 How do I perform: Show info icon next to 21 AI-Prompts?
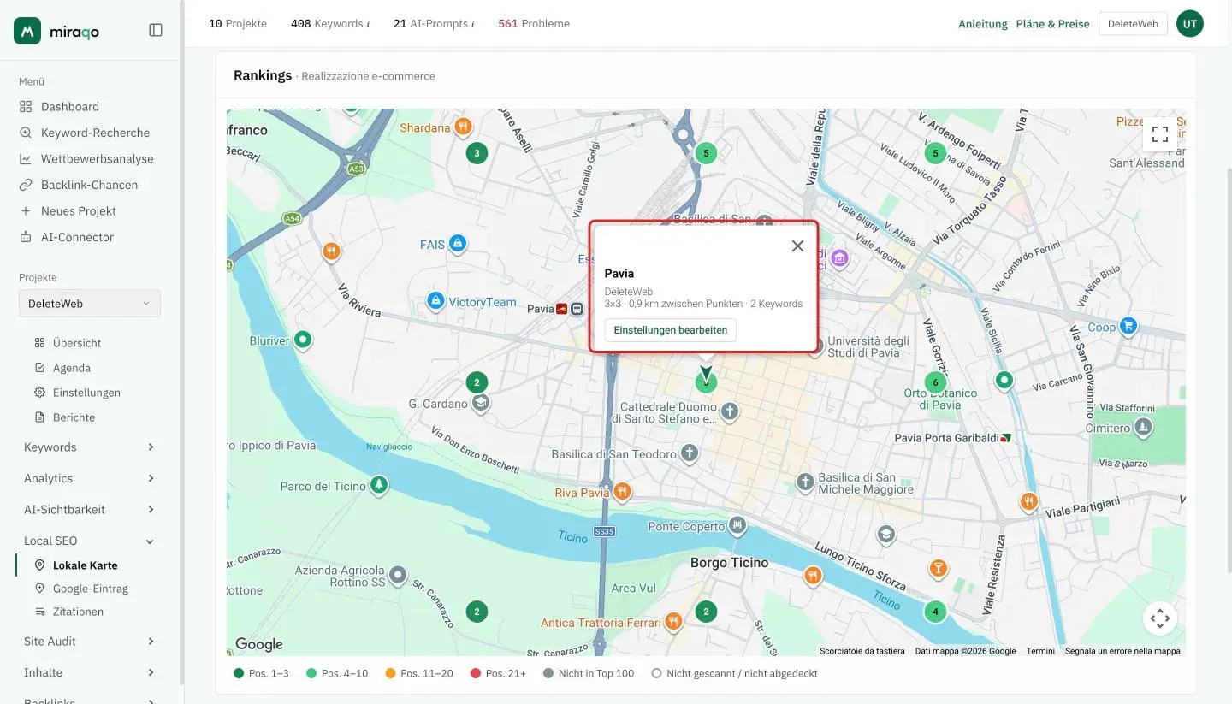473,24
